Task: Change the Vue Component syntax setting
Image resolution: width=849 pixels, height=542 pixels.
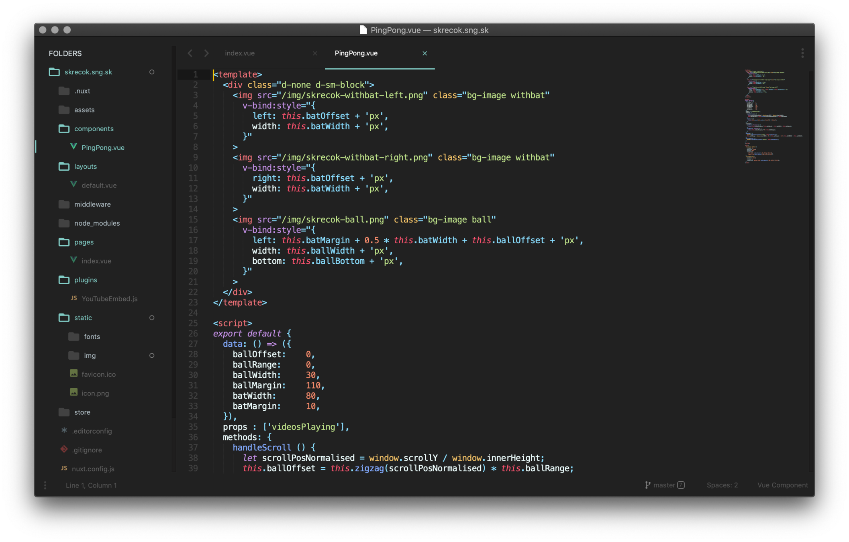Action: pyautogui.click(x=782, y=485)
